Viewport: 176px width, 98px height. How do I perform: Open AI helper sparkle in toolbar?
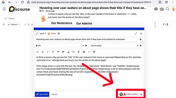(x=79, y=52)
